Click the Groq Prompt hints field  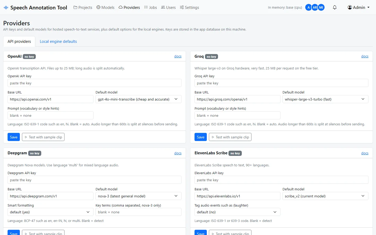(237, 115)
